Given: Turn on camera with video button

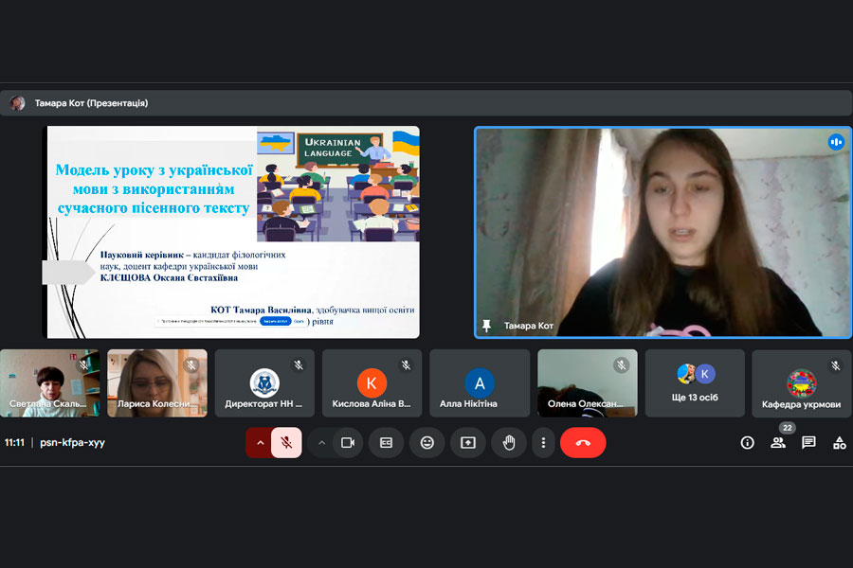Looking at the screenshot, I should coord(348,442).
